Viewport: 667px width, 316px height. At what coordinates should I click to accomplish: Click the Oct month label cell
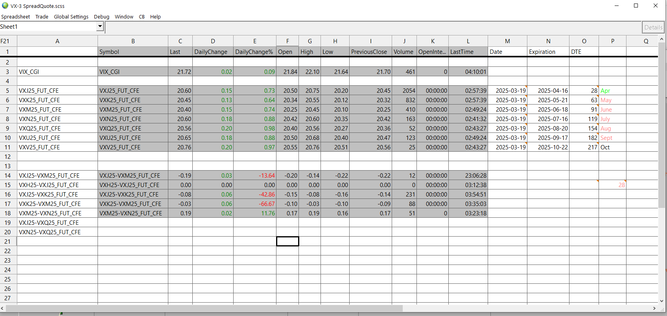pyautogui.click(x=612, y=147)
